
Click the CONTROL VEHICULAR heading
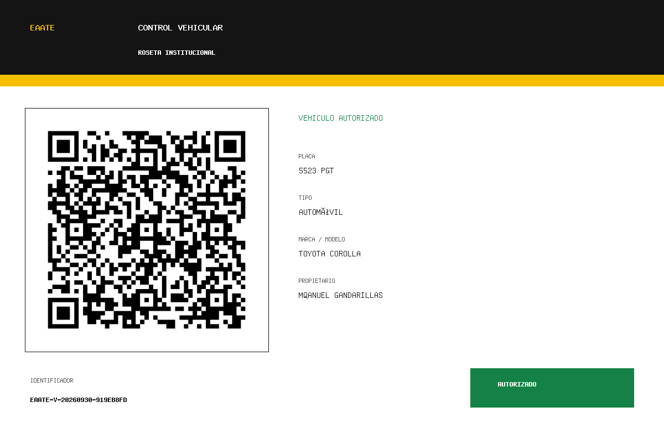click(x=180, y=28)
